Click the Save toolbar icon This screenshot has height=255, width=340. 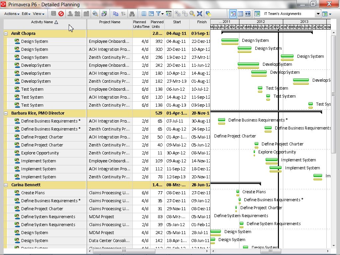53,14
